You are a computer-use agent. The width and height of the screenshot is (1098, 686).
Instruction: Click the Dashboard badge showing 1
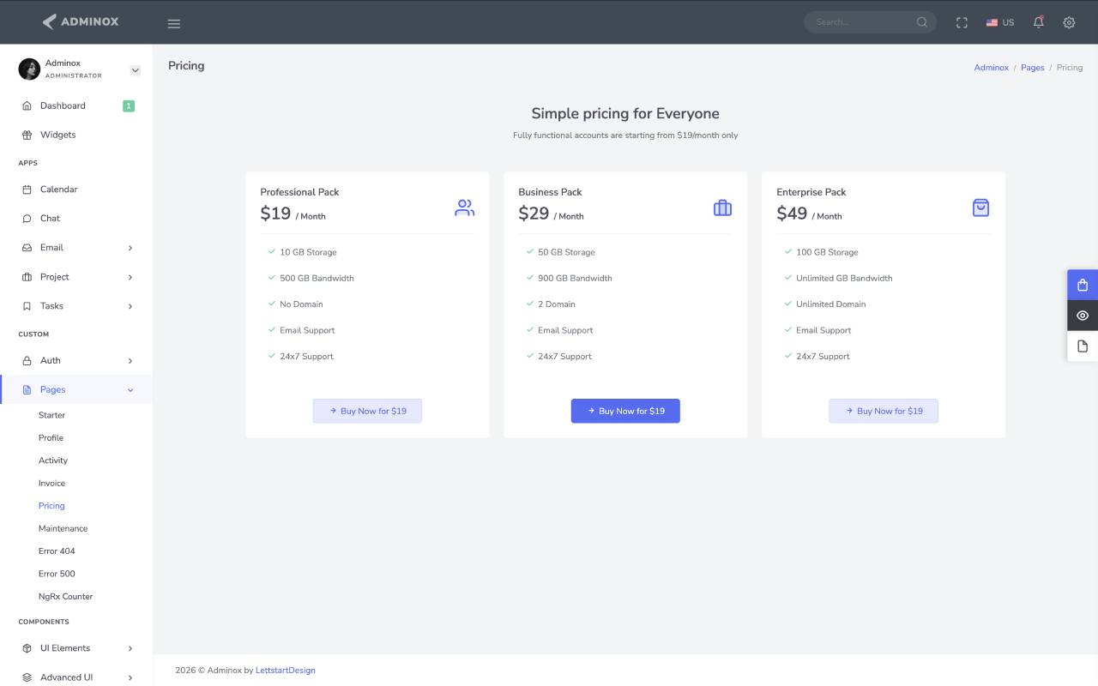(129, 106)
